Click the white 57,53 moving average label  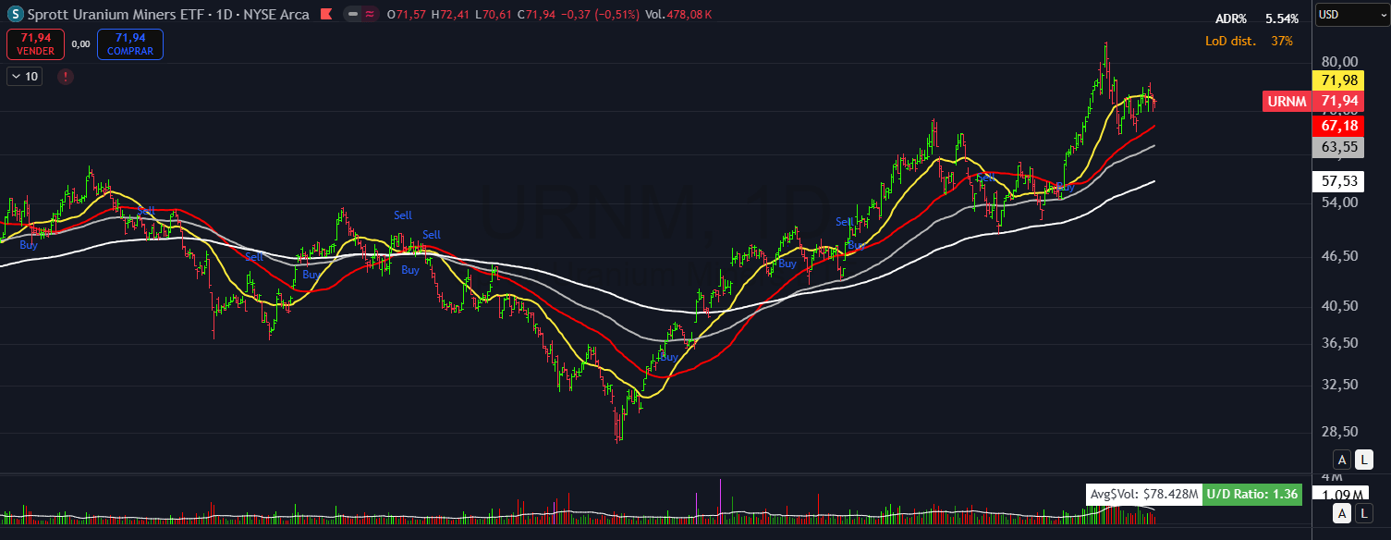coord(1339,181)
